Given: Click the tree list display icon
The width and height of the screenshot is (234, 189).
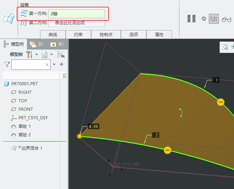Looking at the screenshot, I should point(44,55).
